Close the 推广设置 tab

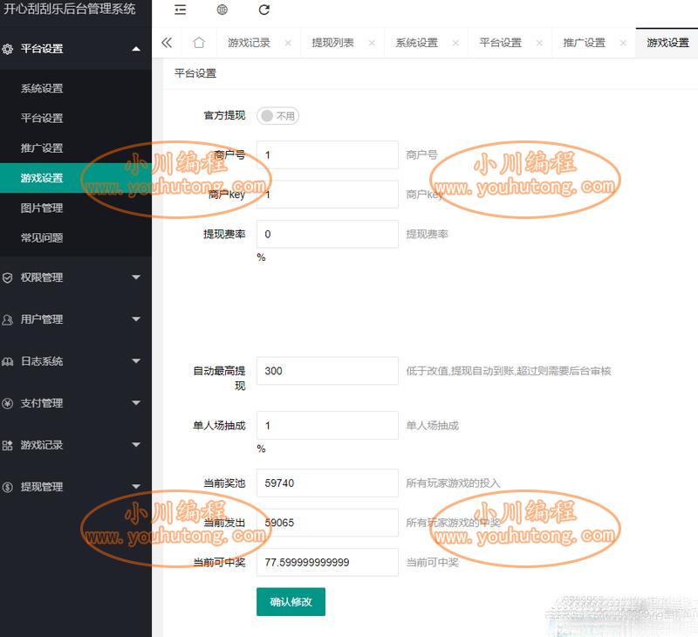click(623, 43)
